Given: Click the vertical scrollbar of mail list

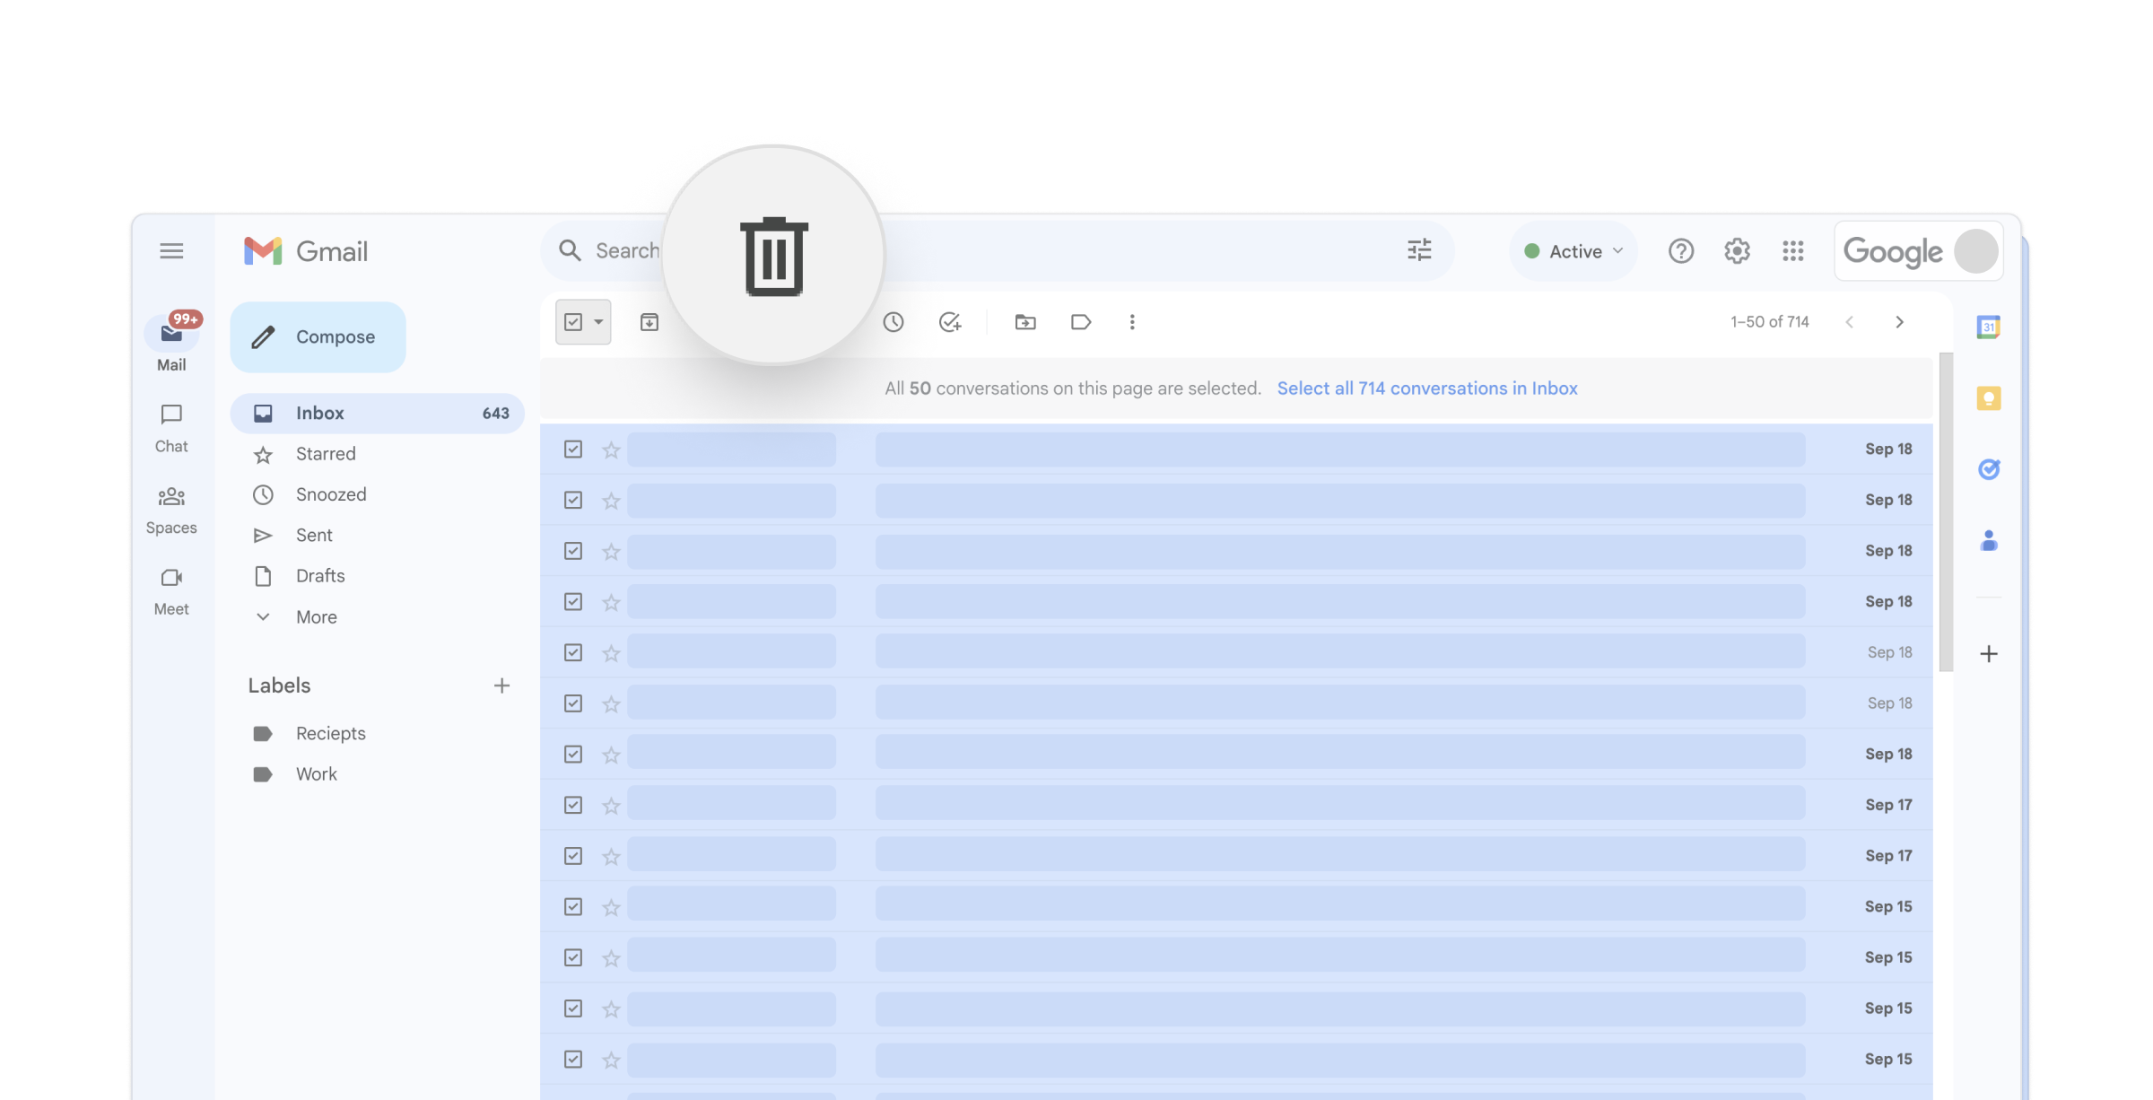Looking at the screenshot, I should click(1945, 511).
